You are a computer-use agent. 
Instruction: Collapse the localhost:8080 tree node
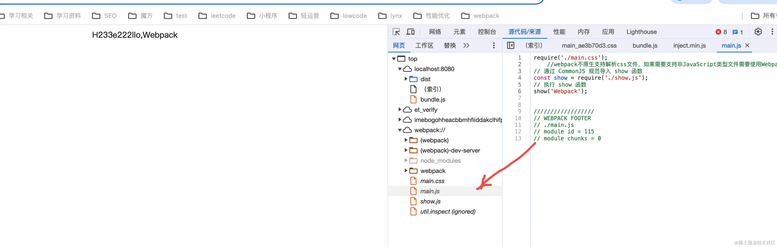click(400, 69)
